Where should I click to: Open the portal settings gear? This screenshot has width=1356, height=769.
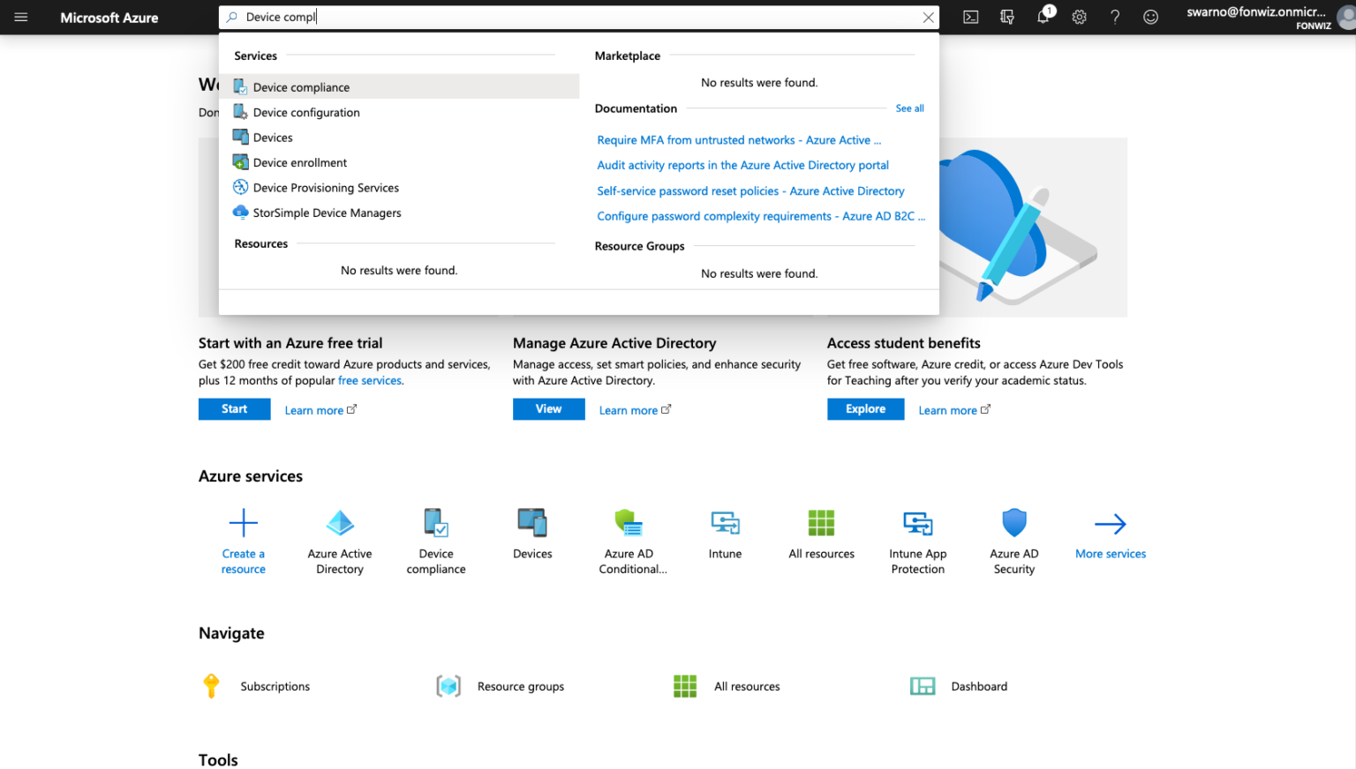point(1079,17)
